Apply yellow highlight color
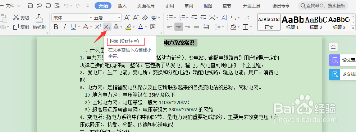356x132 pixels. tap(128, 27)
